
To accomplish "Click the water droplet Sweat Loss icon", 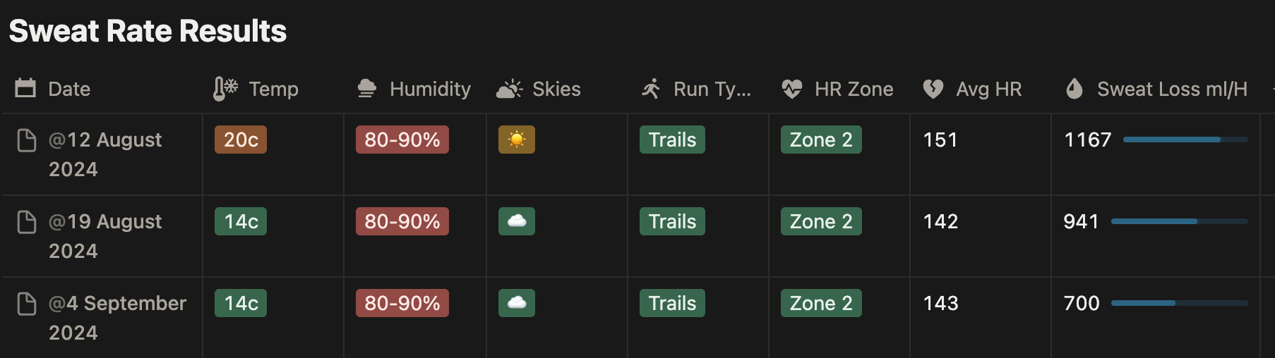I will tap(1075, 89).
